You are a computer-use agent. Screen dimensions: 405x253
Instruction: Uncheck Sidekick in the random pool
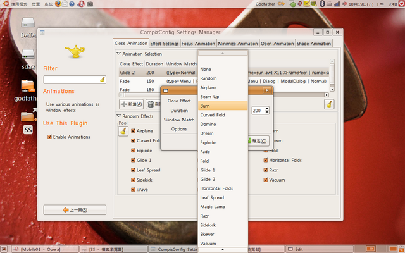coord(133,180)
